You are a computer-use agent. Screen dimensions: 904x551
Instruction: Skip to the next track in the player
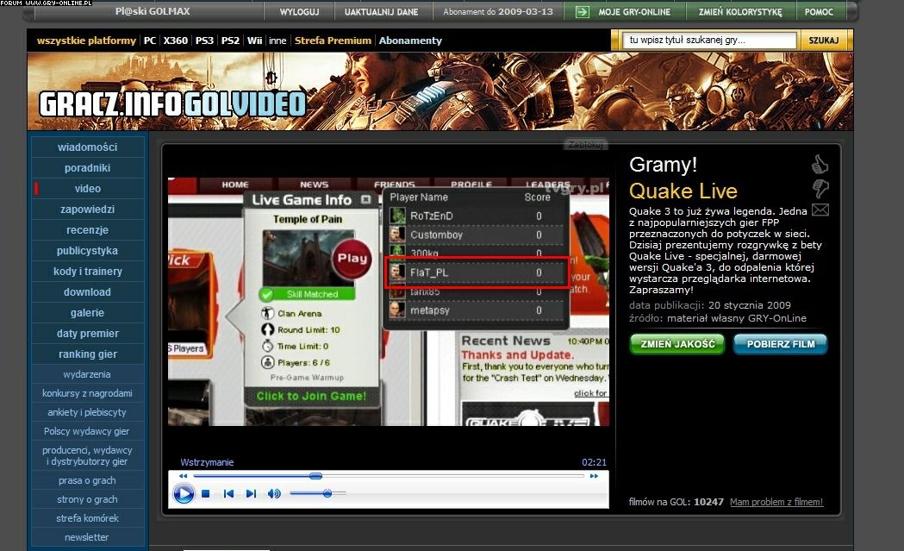point(251,494)
